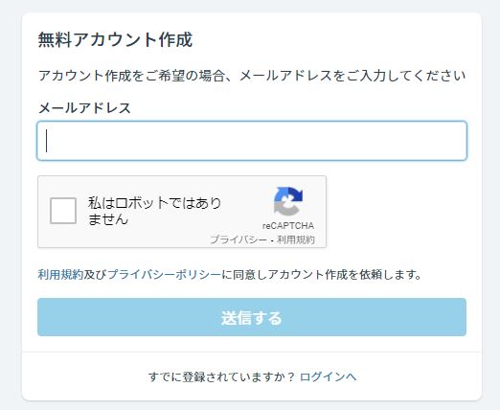This screenshot has width=500, height=410.
Task: Click the 無料アカウント作成 heading
Action: [x=115, y=40]
